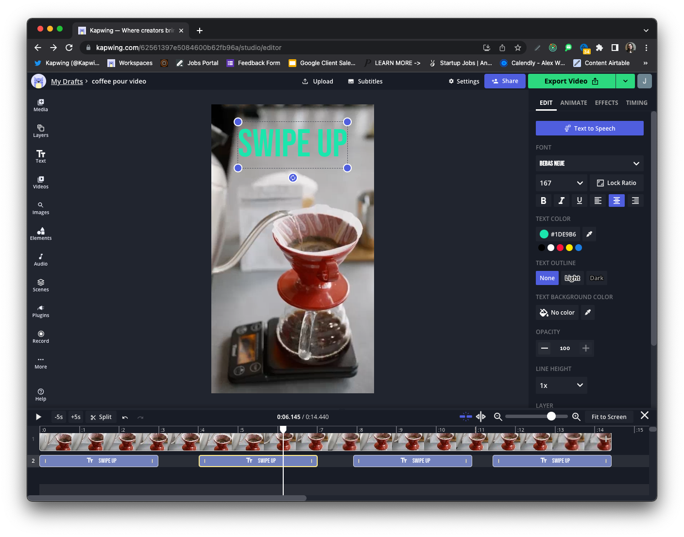Open the font size 167 dropdown
This screenshot has width=684, height=537.
click(x=561, y=183)
